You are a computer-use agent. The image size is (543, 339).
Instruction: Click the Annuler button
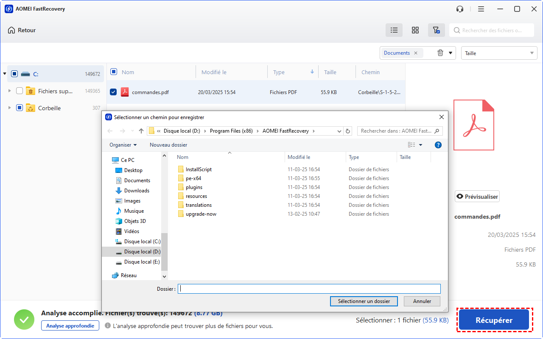click(x=422, y=301)
